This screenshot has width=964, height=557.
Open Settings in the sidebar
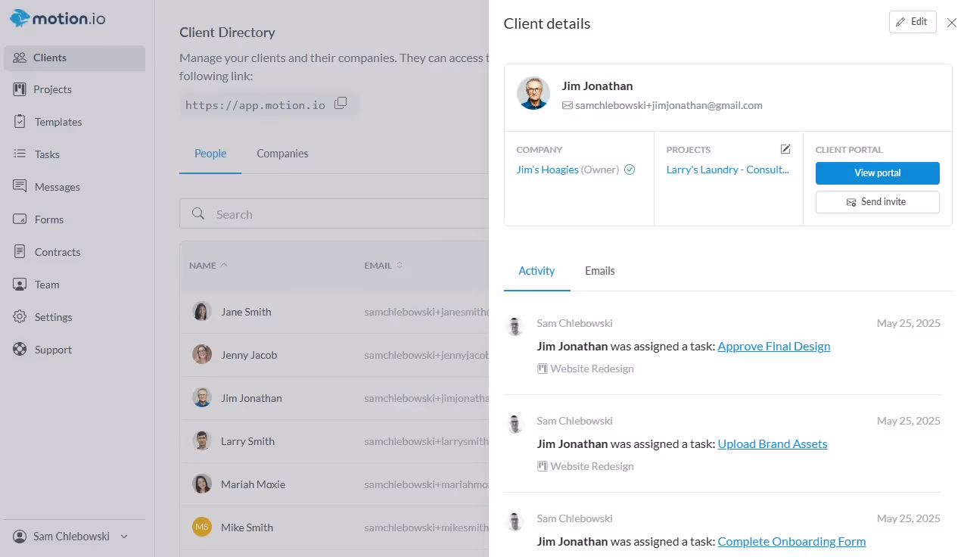click(74, 317)
